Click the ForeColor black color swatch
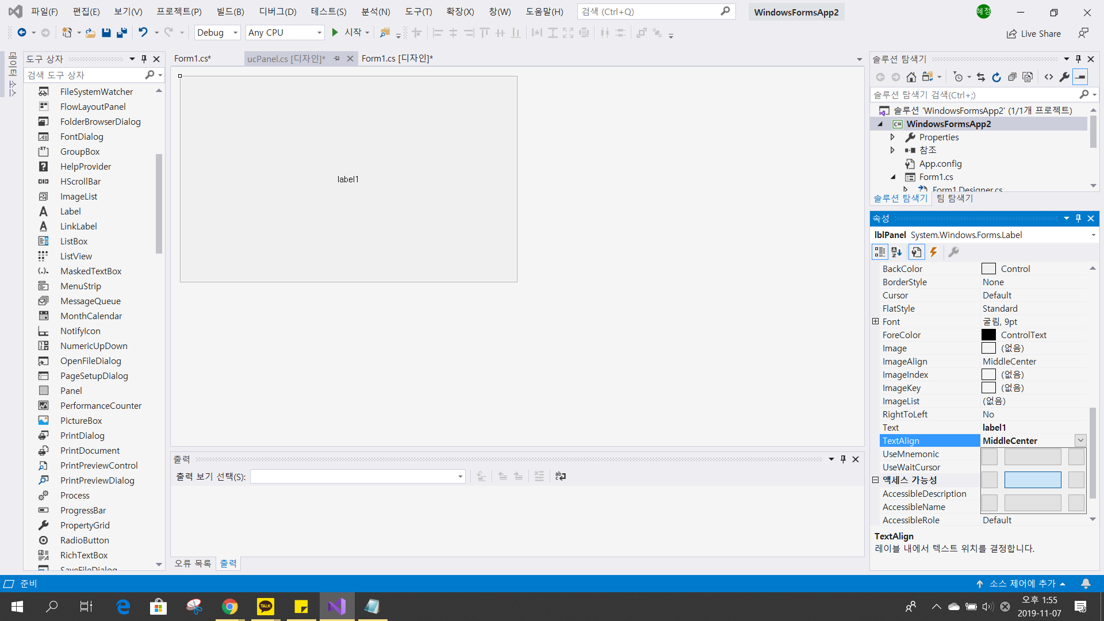This screenshot has width=1104, height=621. point(988,335)
